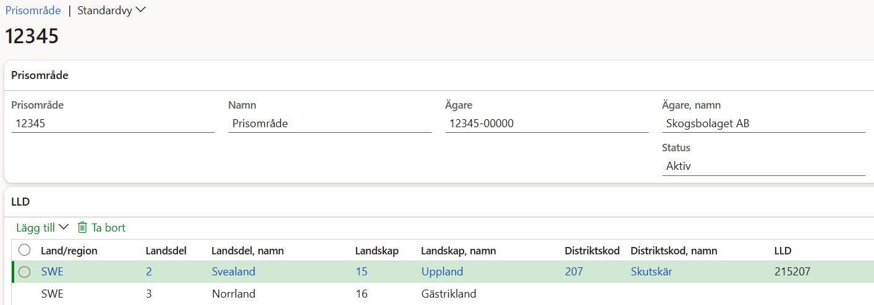The width and height of the screenshot is (874, 305).
Task: Open the Lägg till dropdown
Action: click(43, 228)
